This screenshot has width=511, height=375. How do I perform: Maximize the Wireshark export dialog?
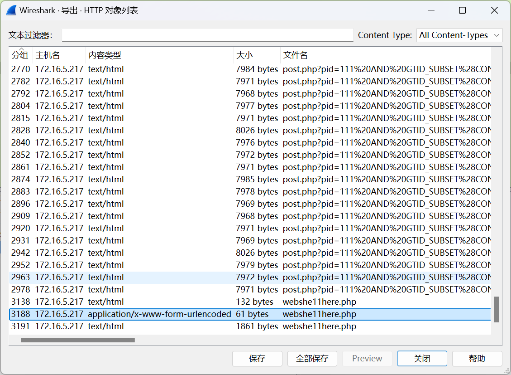[x=462, y=10]
